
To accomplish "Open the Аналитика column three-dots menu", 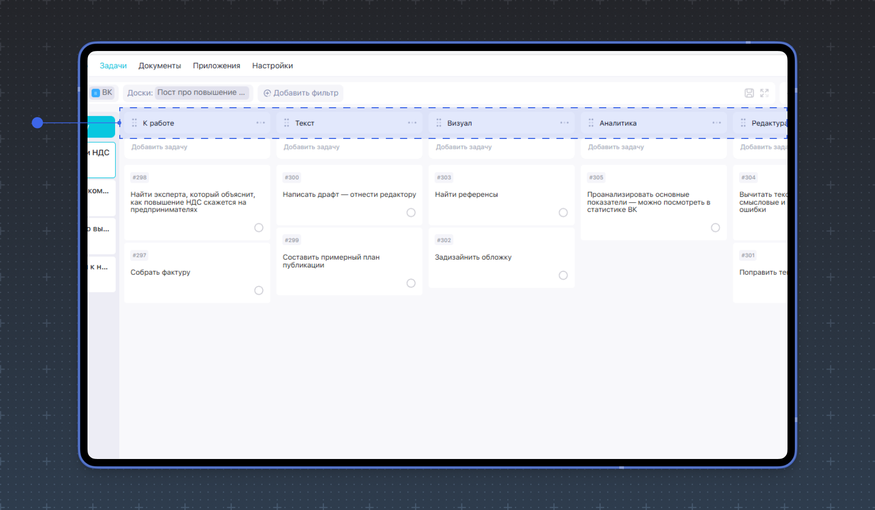I will point(717,123).
